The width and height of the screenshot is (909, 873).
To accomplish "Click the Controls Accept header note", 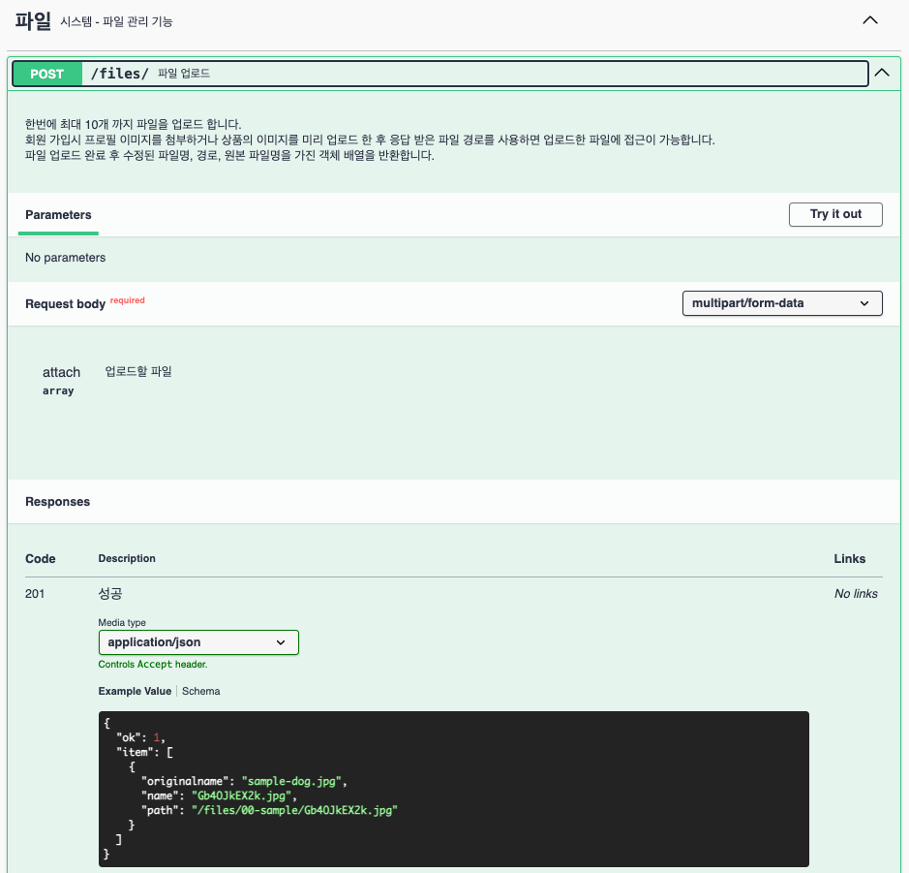I will [152, 664].
